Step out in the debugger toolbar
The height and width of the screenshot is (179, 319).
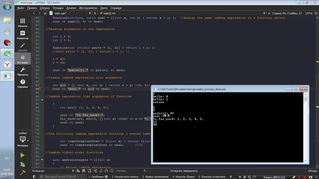101,171
